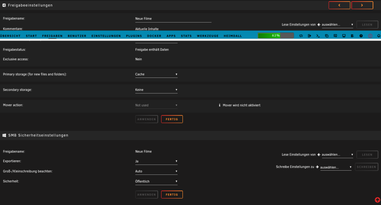Click the top LESEN button
This screenshot has width=381, height=205.
click(367, 24)
